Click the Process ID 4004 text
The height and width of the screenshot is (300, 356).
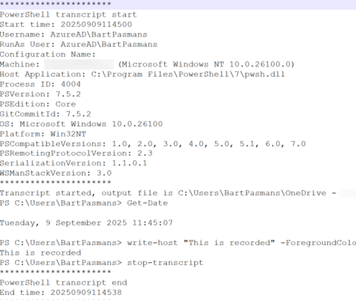(x=40, y=84)
